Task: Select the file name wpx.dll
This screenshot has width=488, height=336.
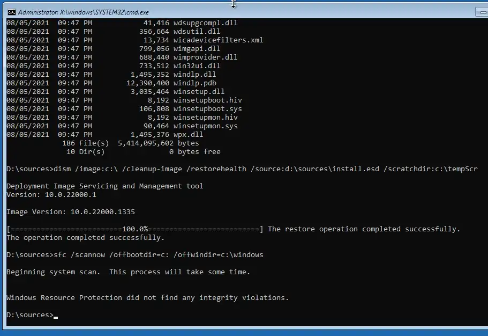Action: [188, 135]
